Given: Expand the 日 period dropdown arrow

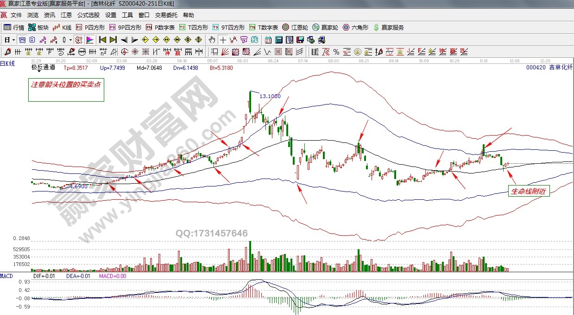Looking at the screenshot, I should 13,40.
